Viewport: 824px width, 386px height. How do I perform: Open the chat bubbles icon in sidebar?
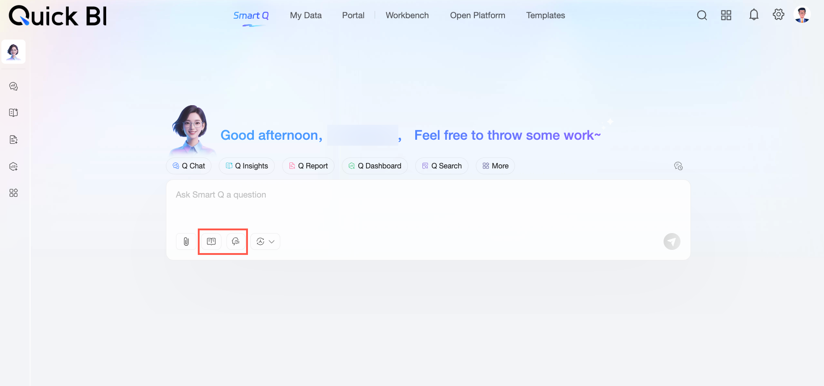tap(14, 86)
